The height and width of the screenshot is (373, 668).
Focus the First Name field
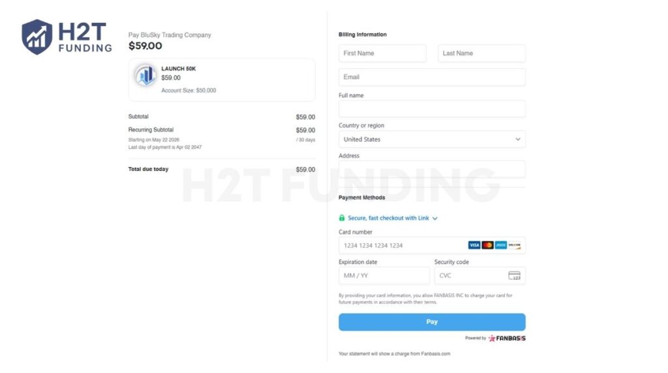pos(382,53)
